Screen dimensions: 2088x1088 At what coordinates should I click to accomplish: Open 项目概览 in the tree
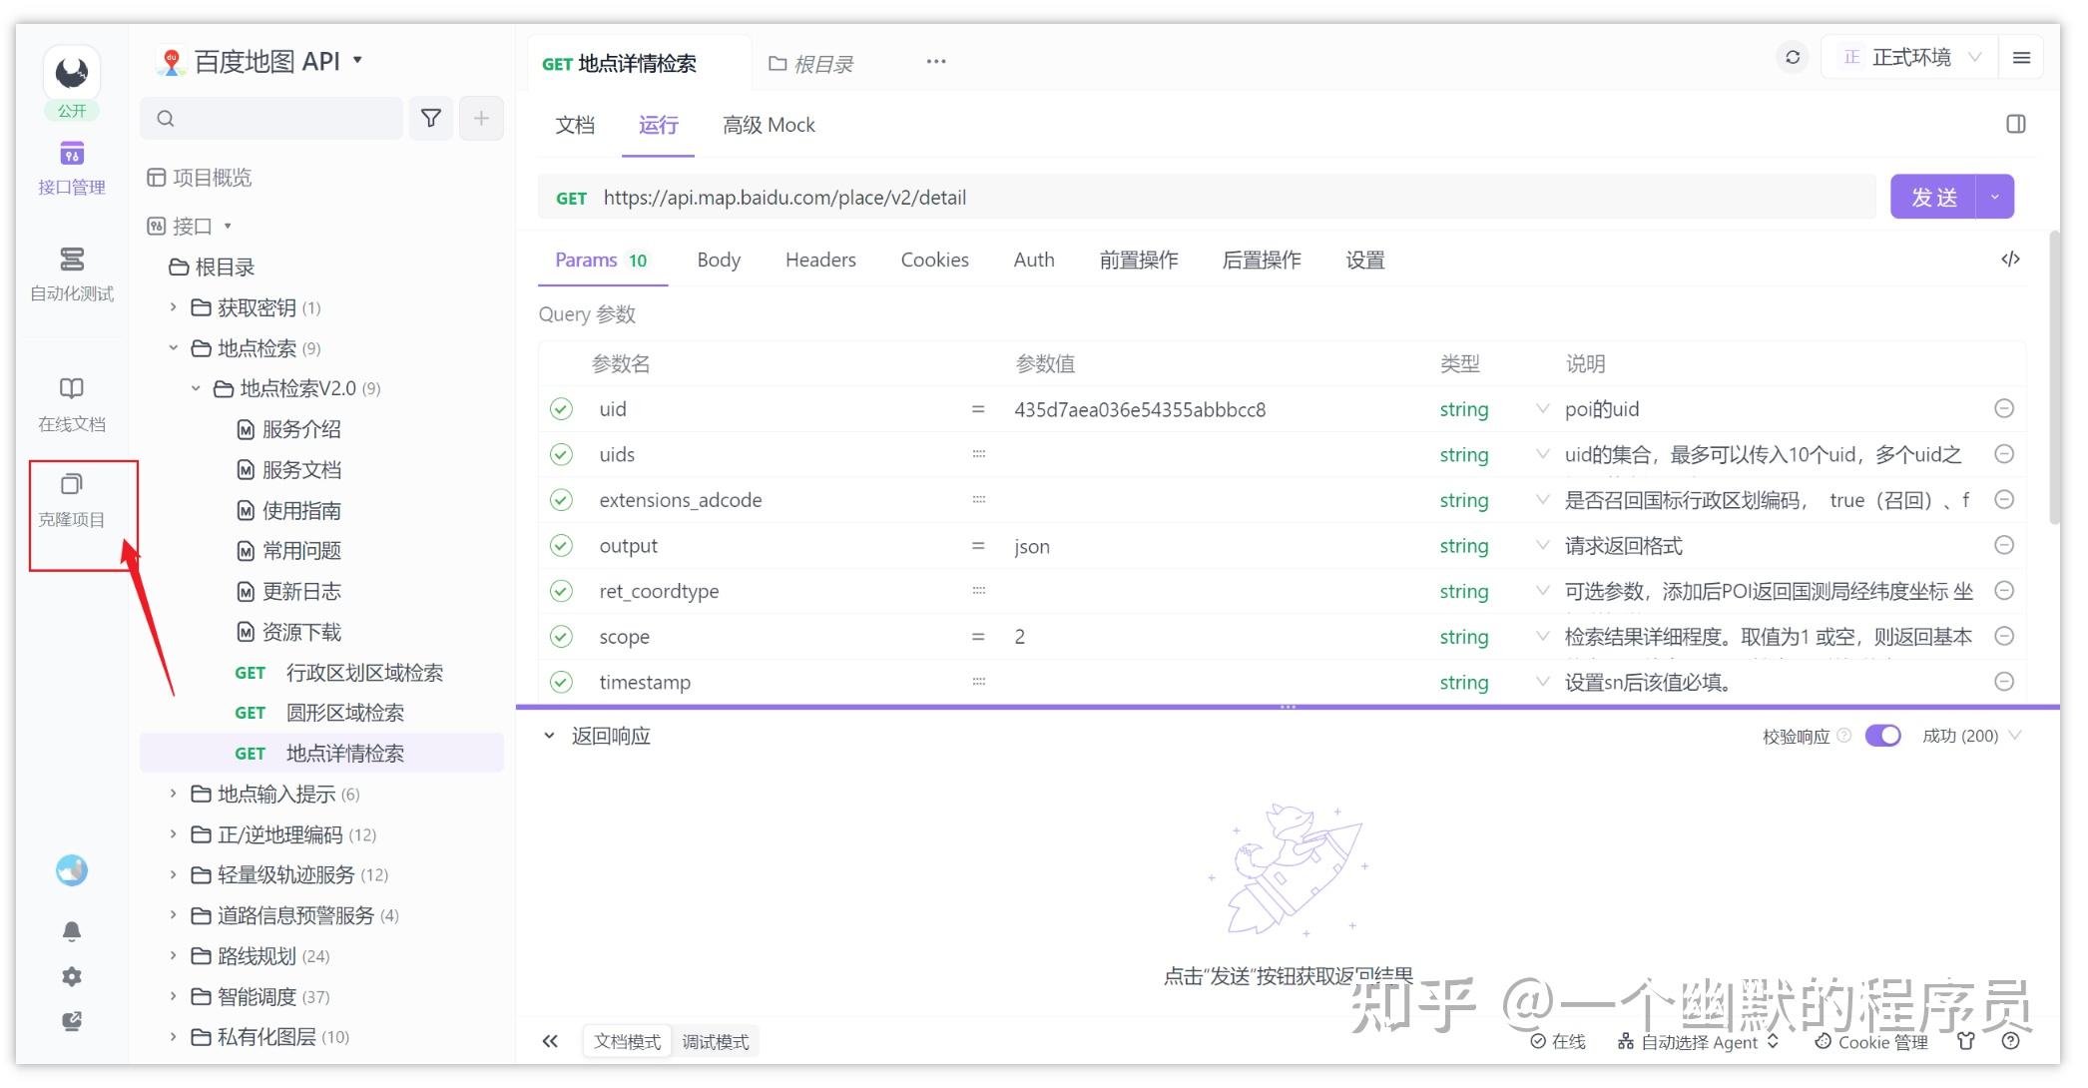pos(200,178)
